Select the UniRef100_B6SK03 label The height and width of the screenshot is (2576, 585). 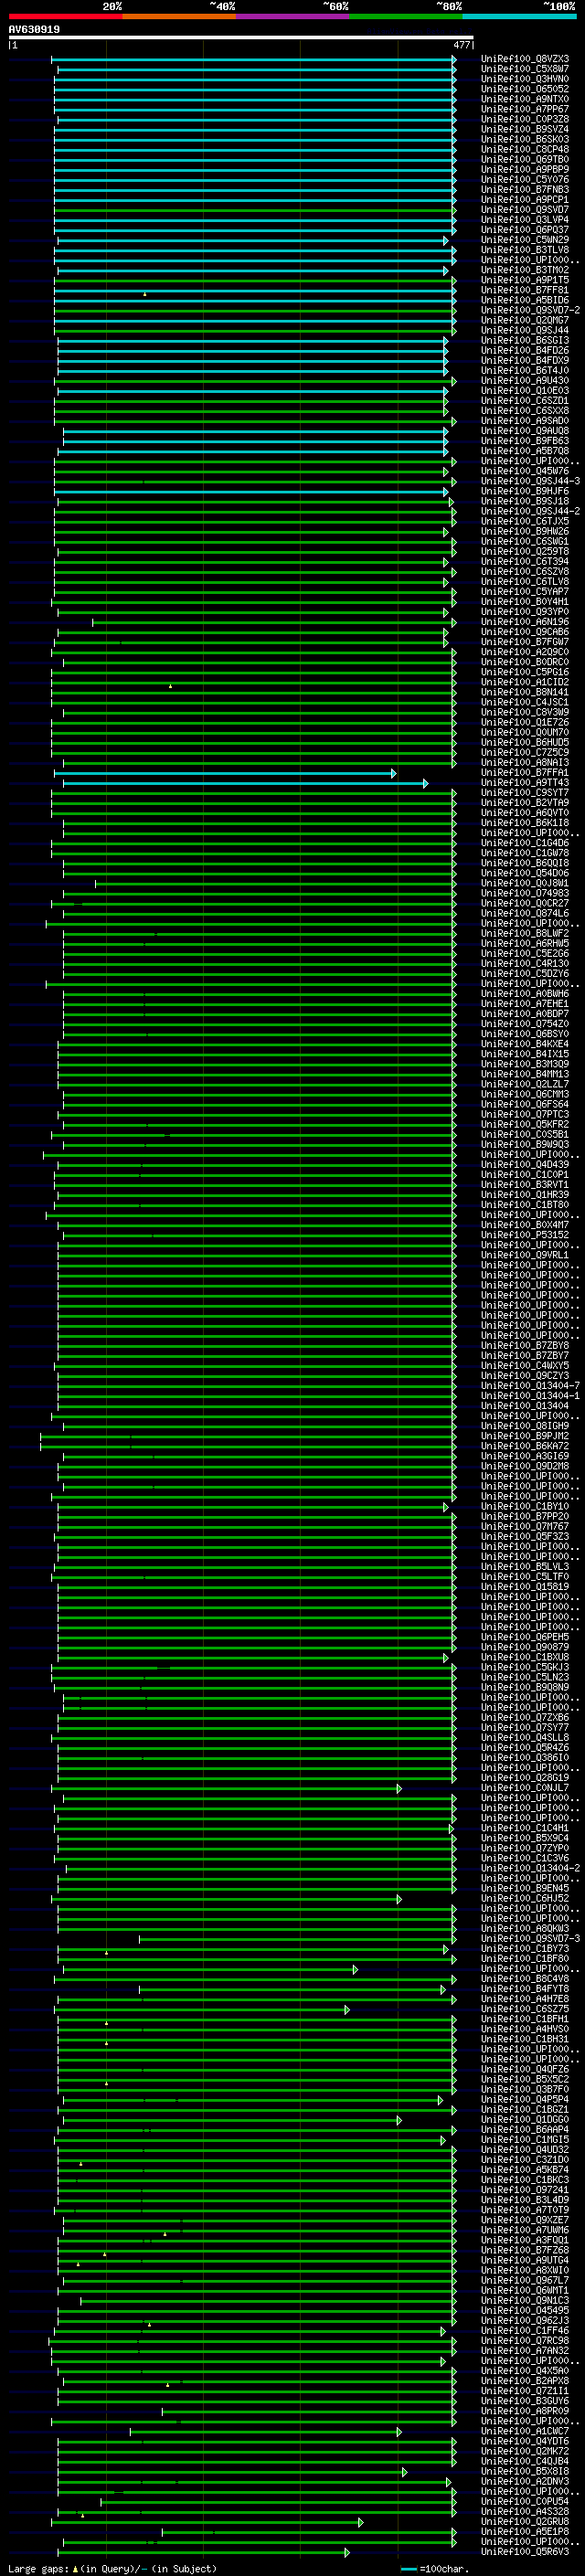tap(524, 139)
